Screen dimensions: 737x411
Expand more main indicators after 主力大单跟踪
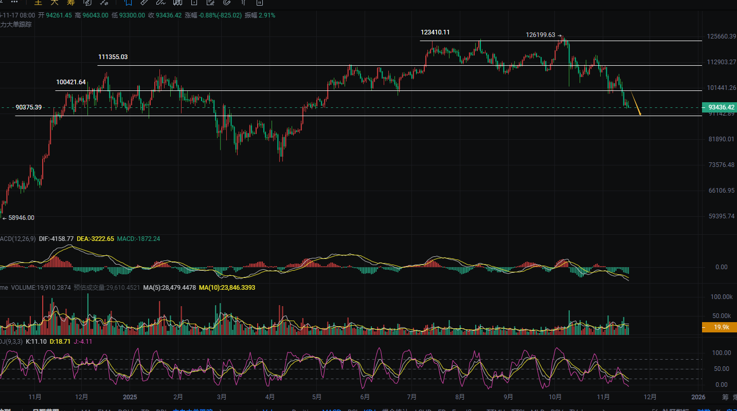[220, 409]
